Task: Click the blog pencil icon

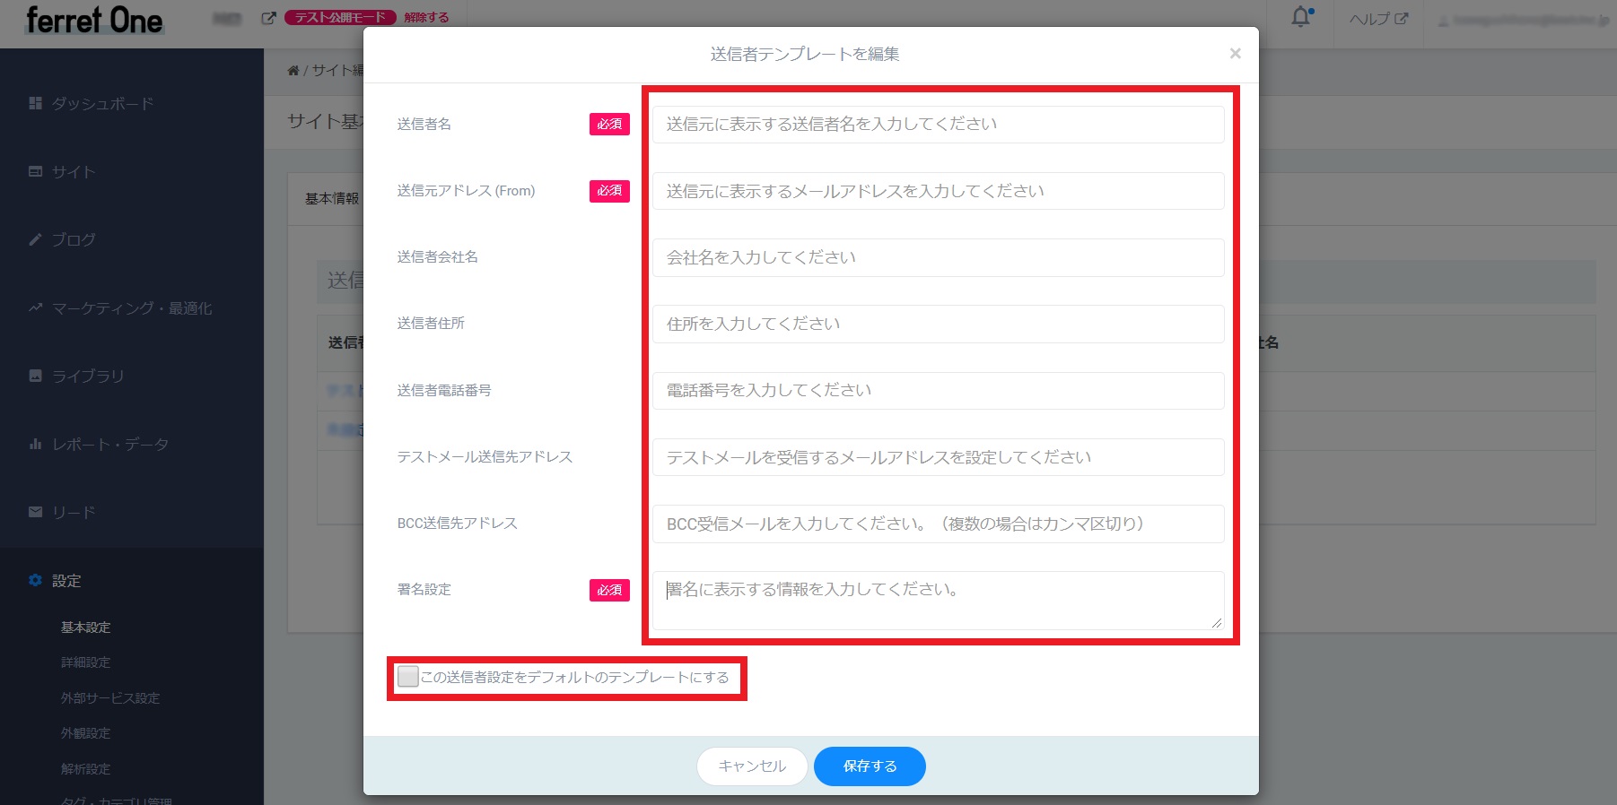Action: click(x=36, y=239)
